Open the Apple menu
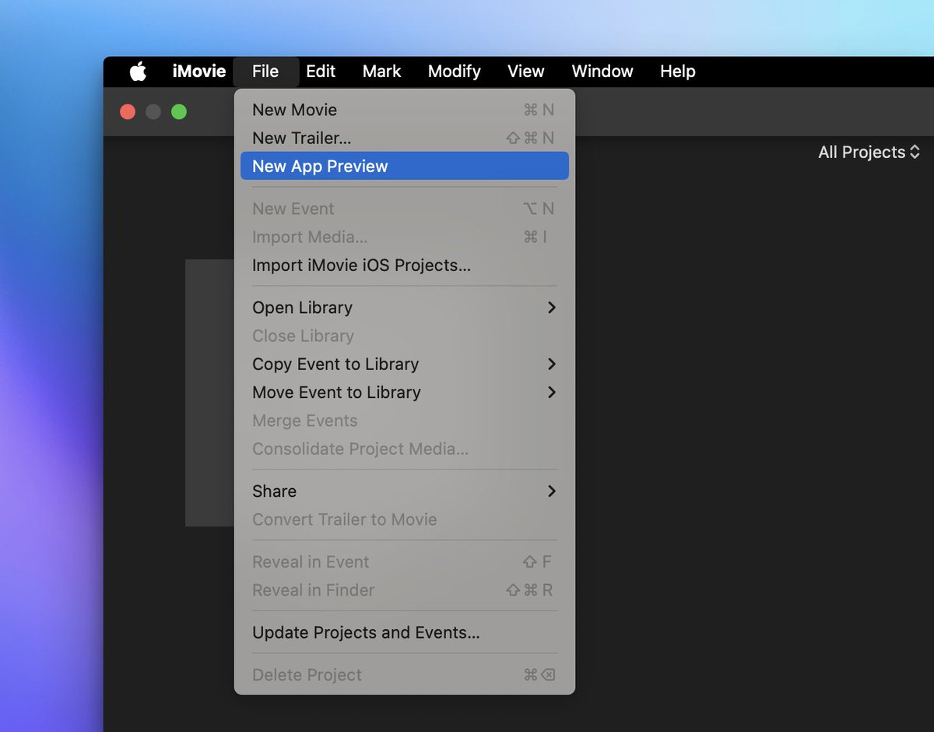This screenshot has height=732, width=934. 138,72
